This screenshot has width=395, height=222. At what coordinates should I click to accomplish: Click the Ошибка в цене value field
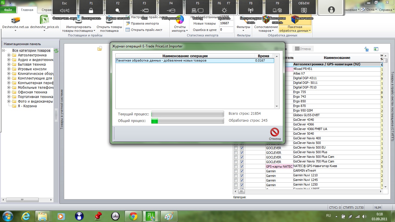pyautogui.click(x=226, y=30)
